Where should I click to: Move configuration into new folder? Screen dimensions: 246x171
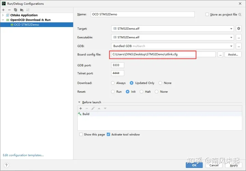[x=22, y=10]
